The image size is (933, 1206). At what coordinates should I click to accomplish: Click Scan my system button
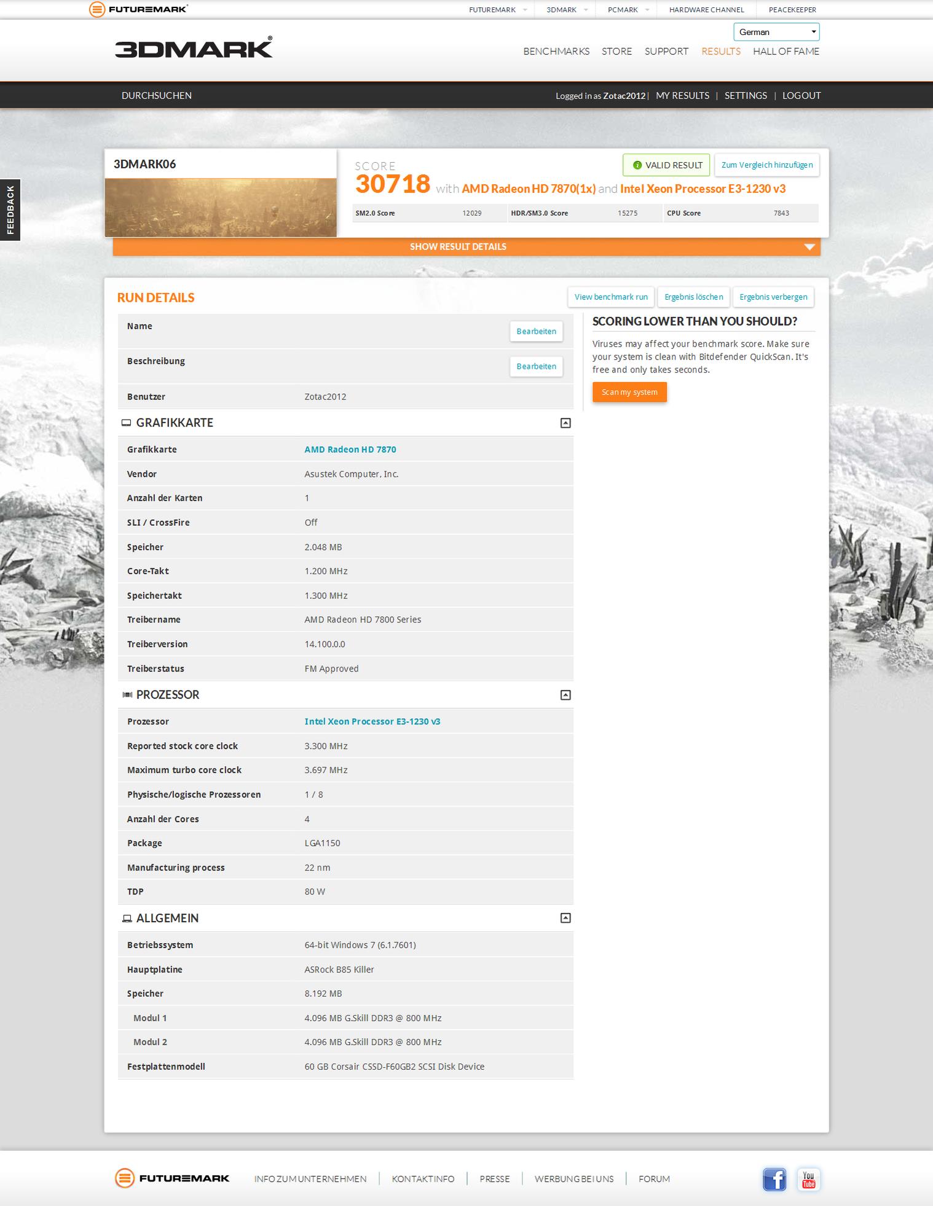[x=629, y=392]
